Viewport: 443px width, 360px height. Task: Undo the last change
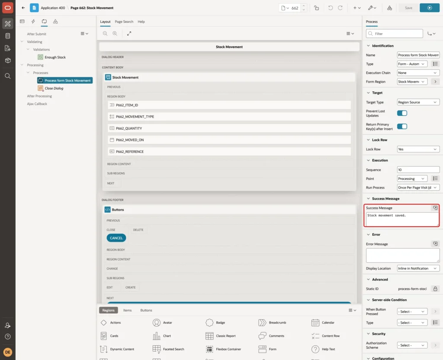pos(330,8)
